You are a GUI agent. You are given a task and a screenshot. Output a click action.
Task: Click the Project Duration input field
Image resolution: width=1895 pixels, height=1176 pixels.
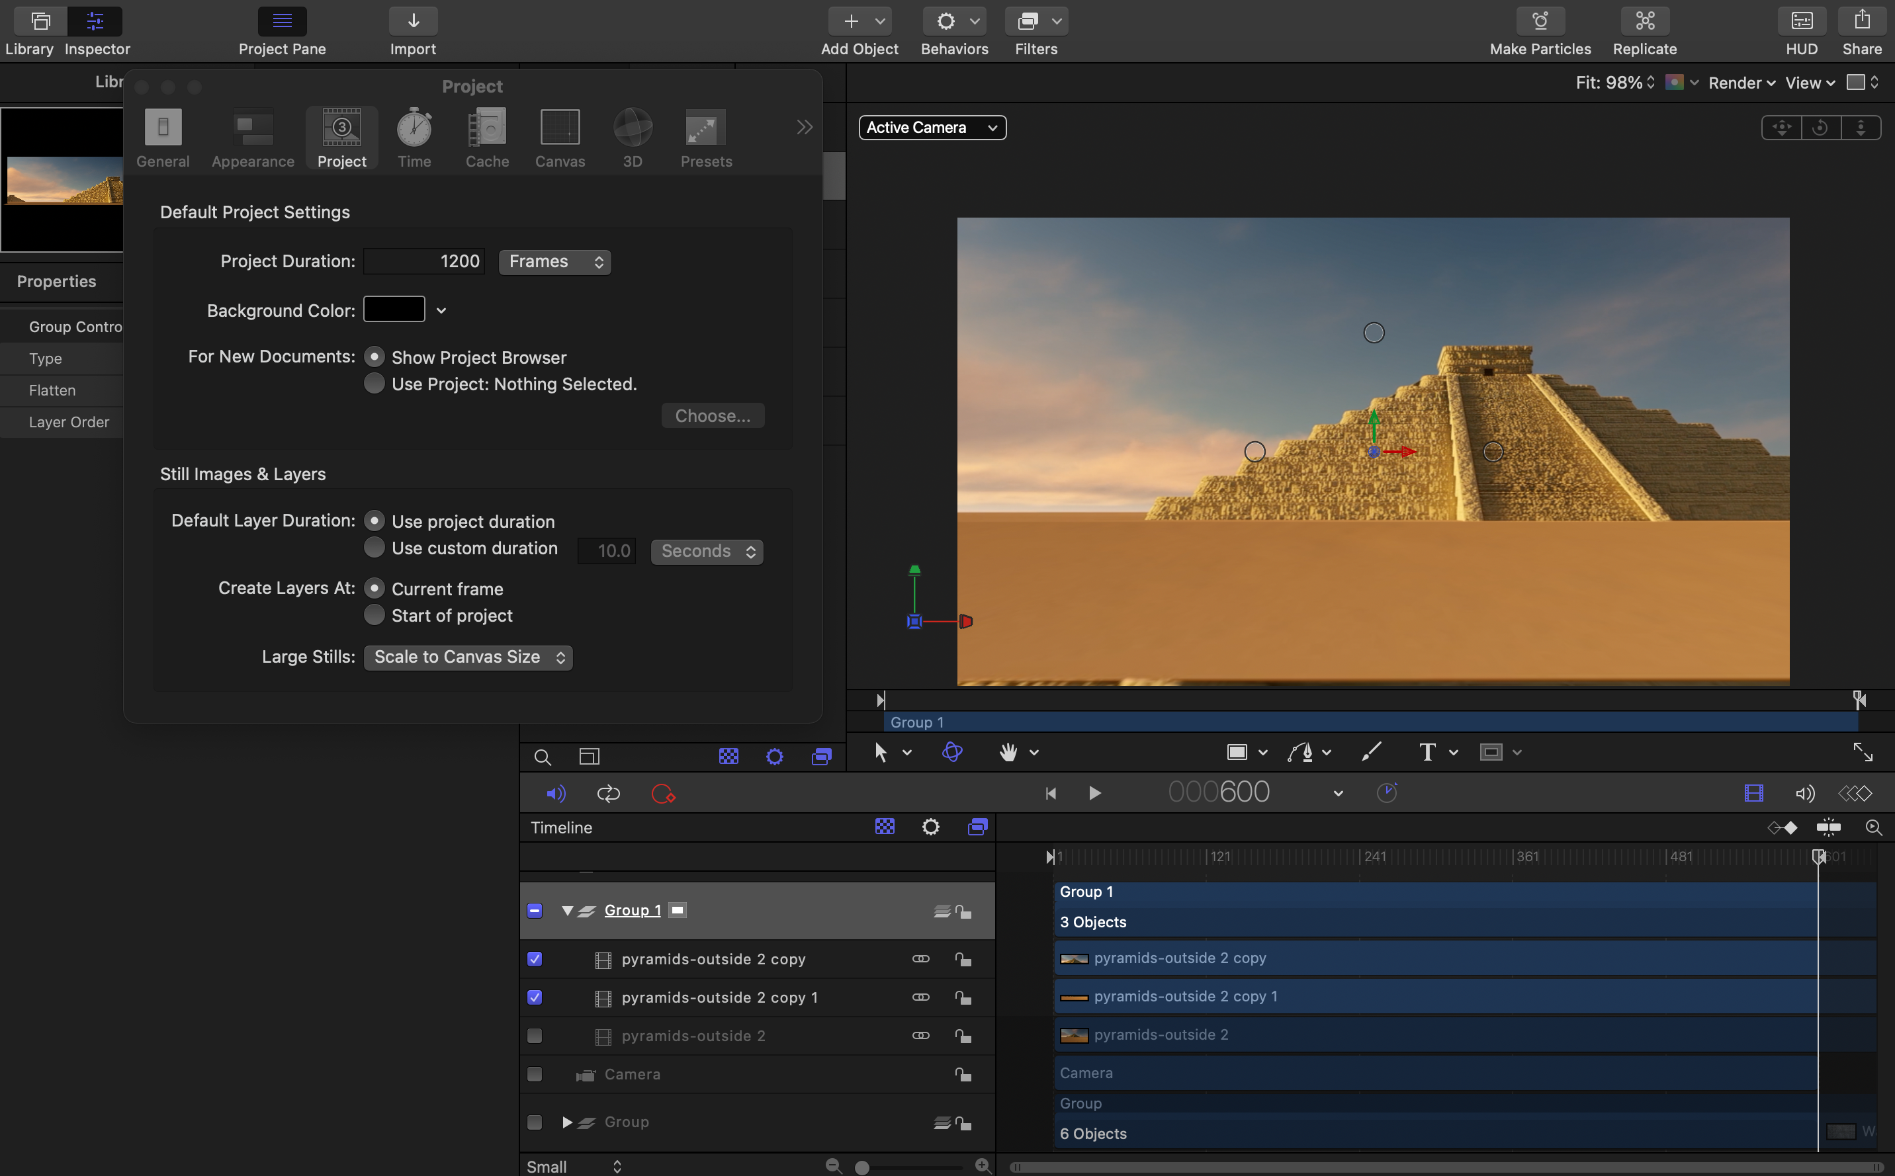424,262
